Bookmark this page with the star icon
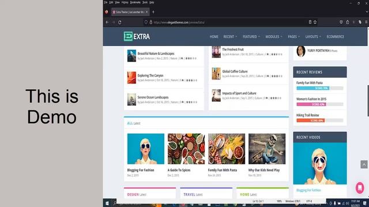This screenshot has height=207, width=369. (x=315, y=22)
